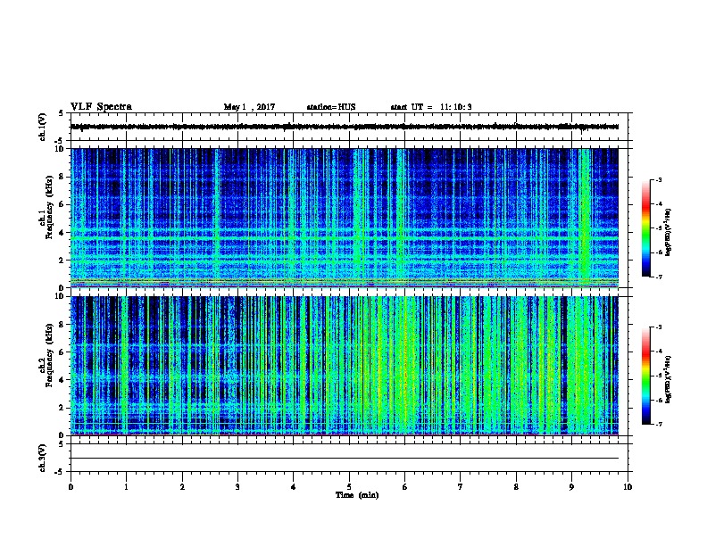Click the "VLF Spectra" plot title

click(101, 107)
